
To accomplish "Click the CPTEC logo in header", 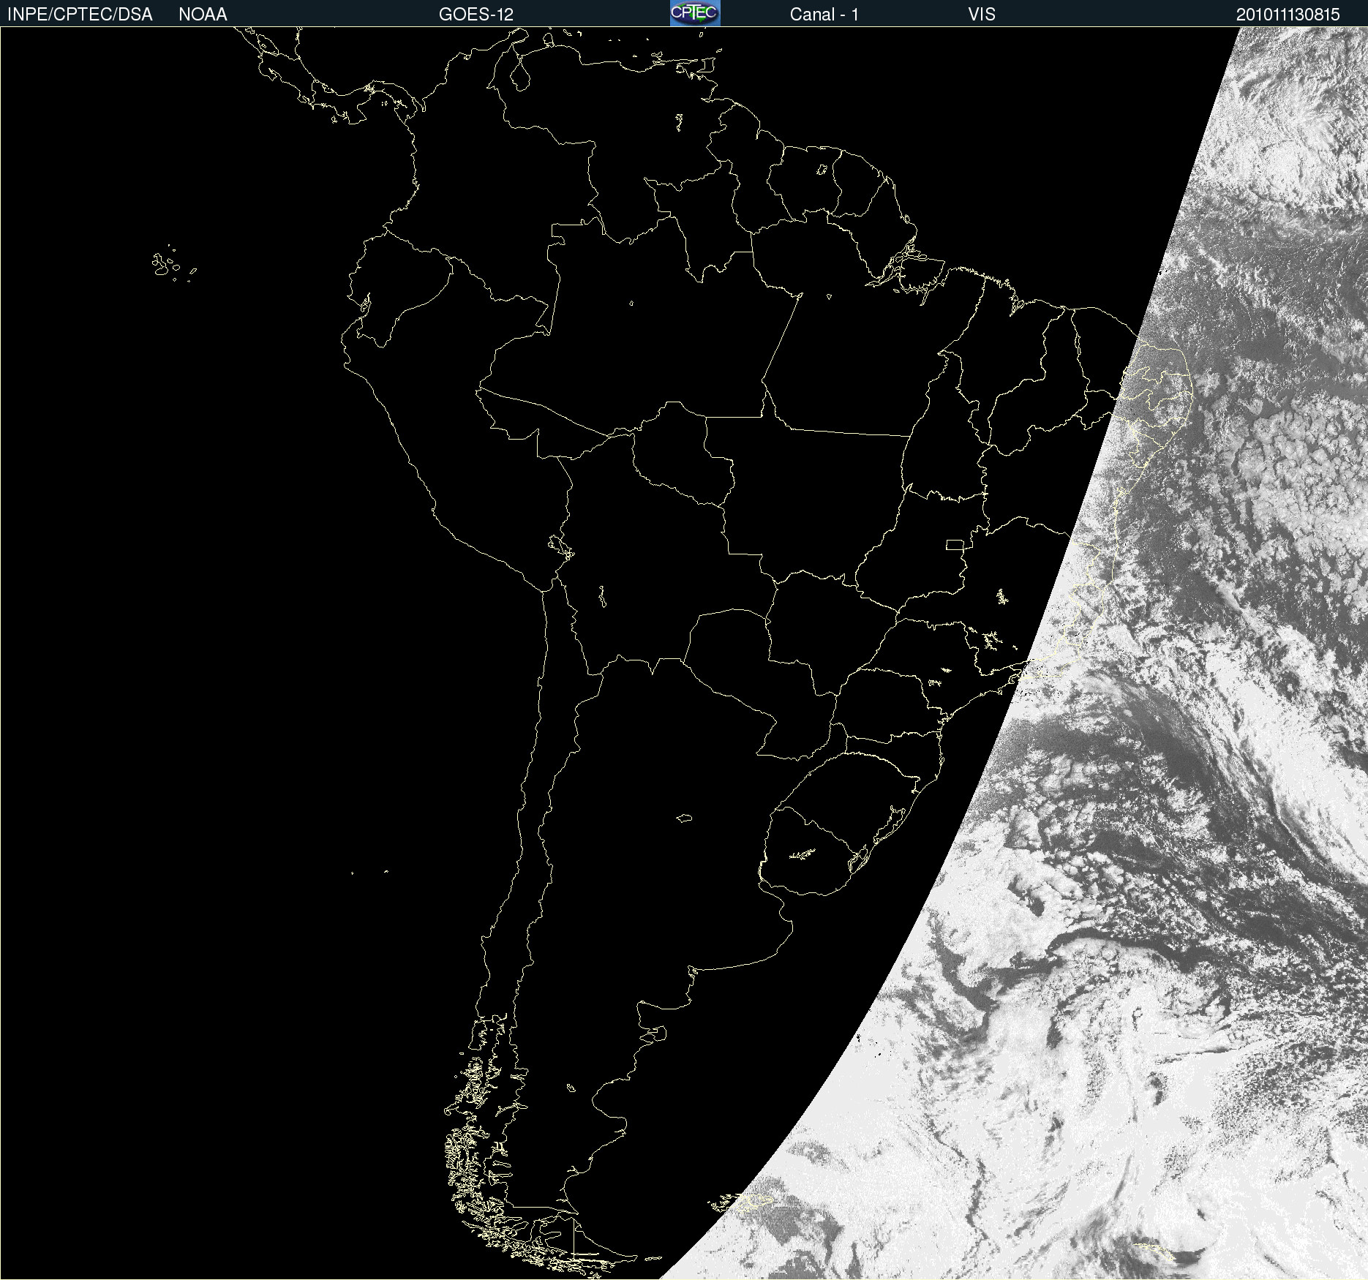I will point(695,13).
